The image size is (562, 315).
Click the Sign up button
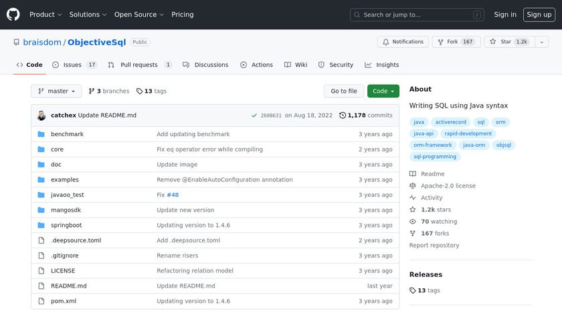(539, 15)
